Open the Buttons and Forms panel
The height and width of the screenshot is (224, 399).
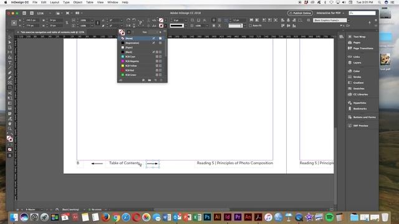tap(364, 118)
